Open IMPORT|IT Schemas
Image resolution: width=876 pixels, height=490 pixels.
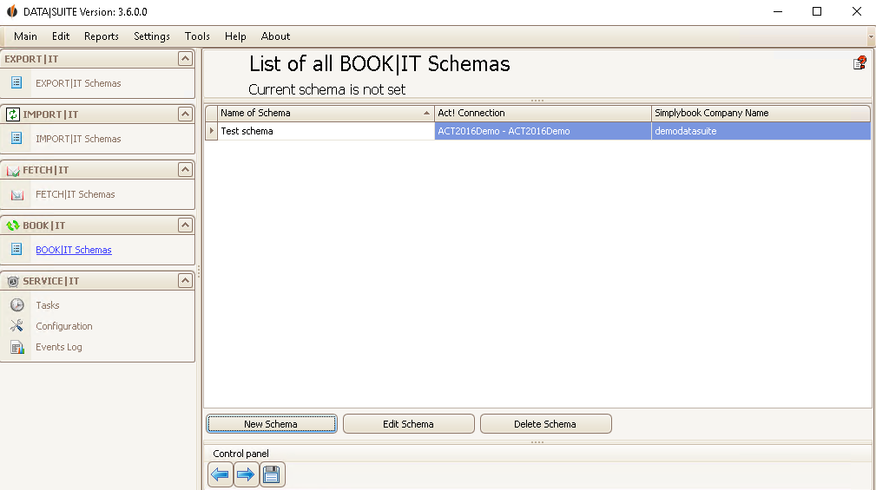click(x=78, y=139)
